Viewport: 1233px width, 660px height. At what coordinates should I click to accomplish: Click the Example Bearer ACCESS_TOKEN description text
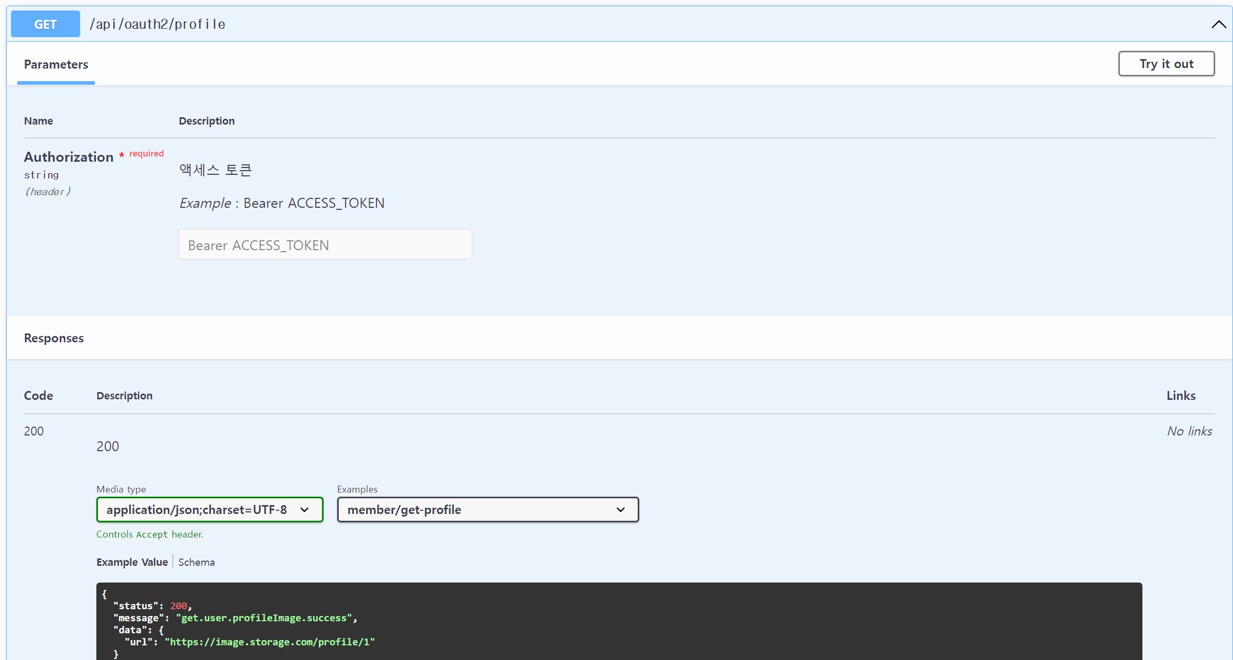point(282,203)
